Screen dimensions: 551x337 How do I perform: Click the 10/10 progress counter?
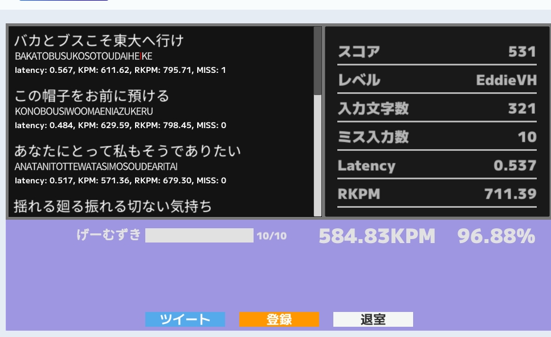coord(272,236)
